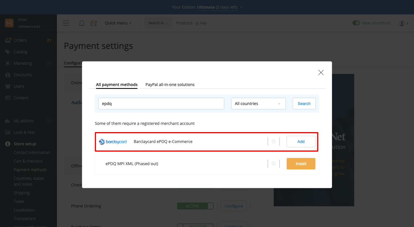Install the ePDQ MPI XML method

pyautogui.click(x=301, y=164)
